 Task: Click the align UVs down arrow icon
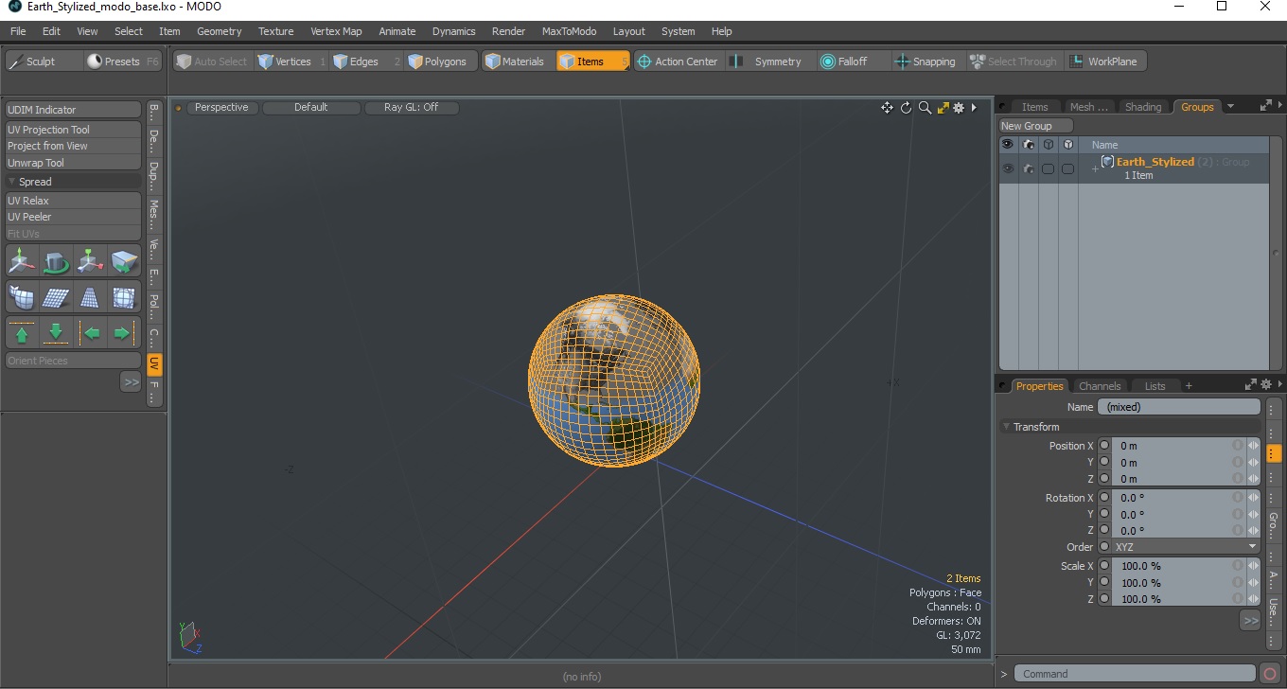point(56,333)
